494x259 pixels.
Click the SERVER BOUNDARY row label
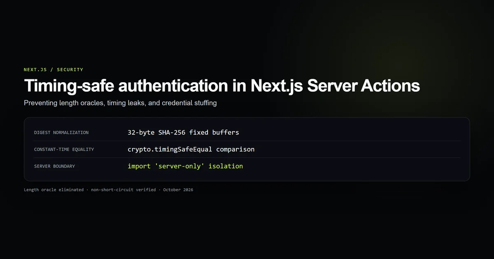pyautogui.click(x=54, y=166)
